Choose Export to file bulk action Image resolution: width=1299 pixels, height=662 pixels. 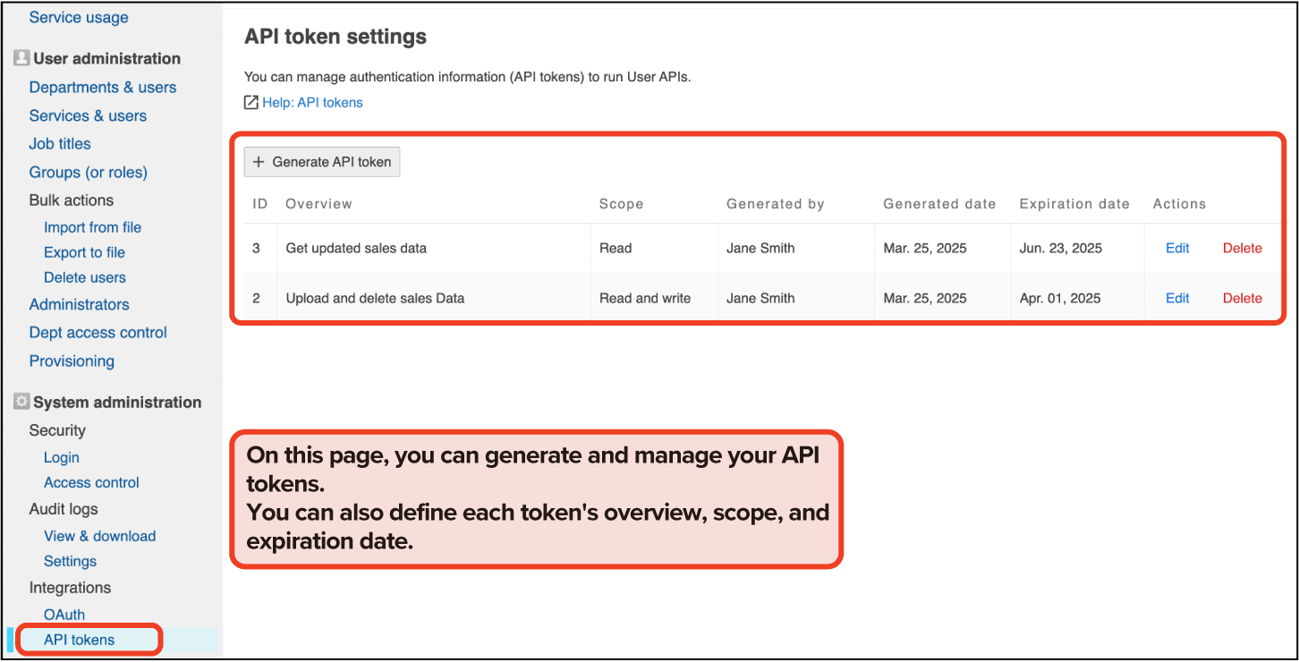84,252
